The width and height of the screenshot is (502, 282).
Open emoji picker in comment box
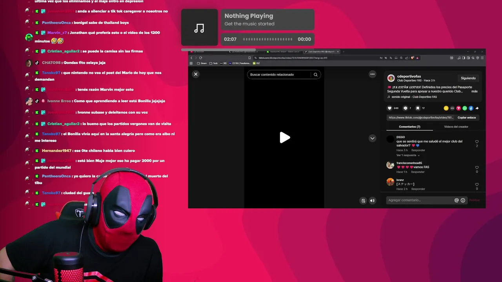click(x=463, y=200)
